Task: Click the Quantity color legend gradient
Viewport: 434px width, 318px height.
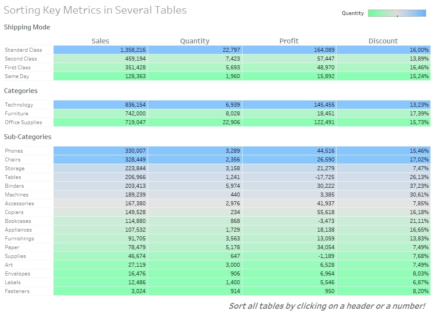Action: pos(397,13)
